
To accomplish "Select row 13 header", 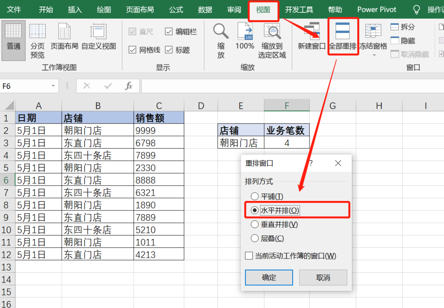I will 7,267.
